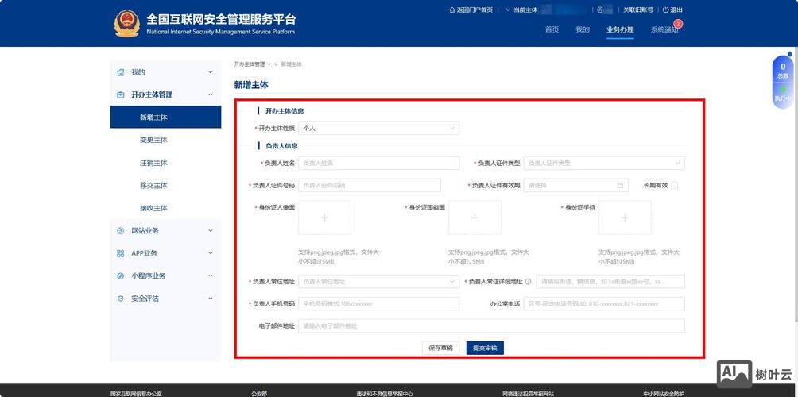Click the 违法和不良信息举报中心 footer link
Screen dimensions: 798x397
385,394
